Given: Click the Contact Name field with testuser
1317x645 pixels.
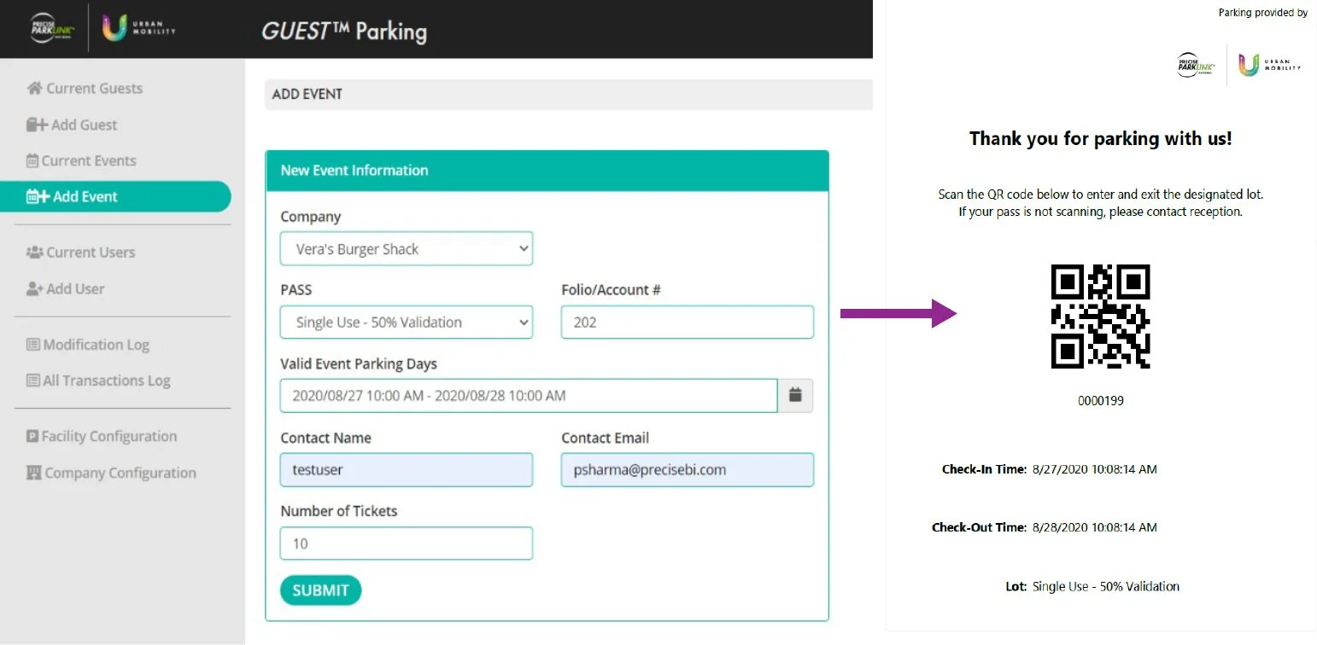Looking at the screenshot, I should 407,470.
